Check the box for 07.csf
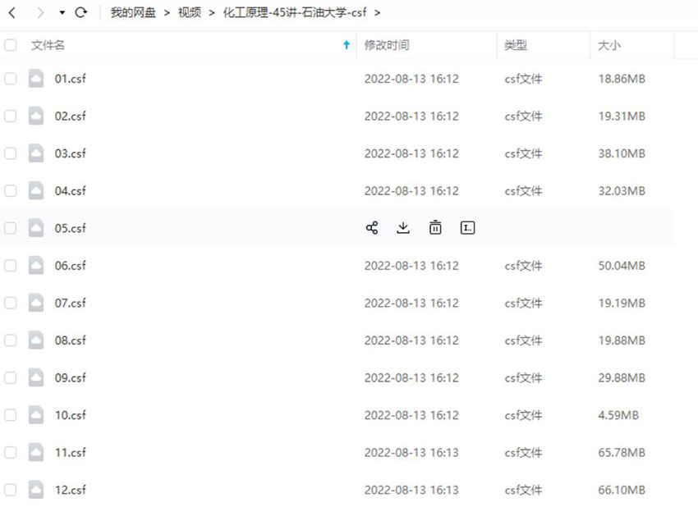The height and width of the screenshot is (507, 698). coord(10,303)
